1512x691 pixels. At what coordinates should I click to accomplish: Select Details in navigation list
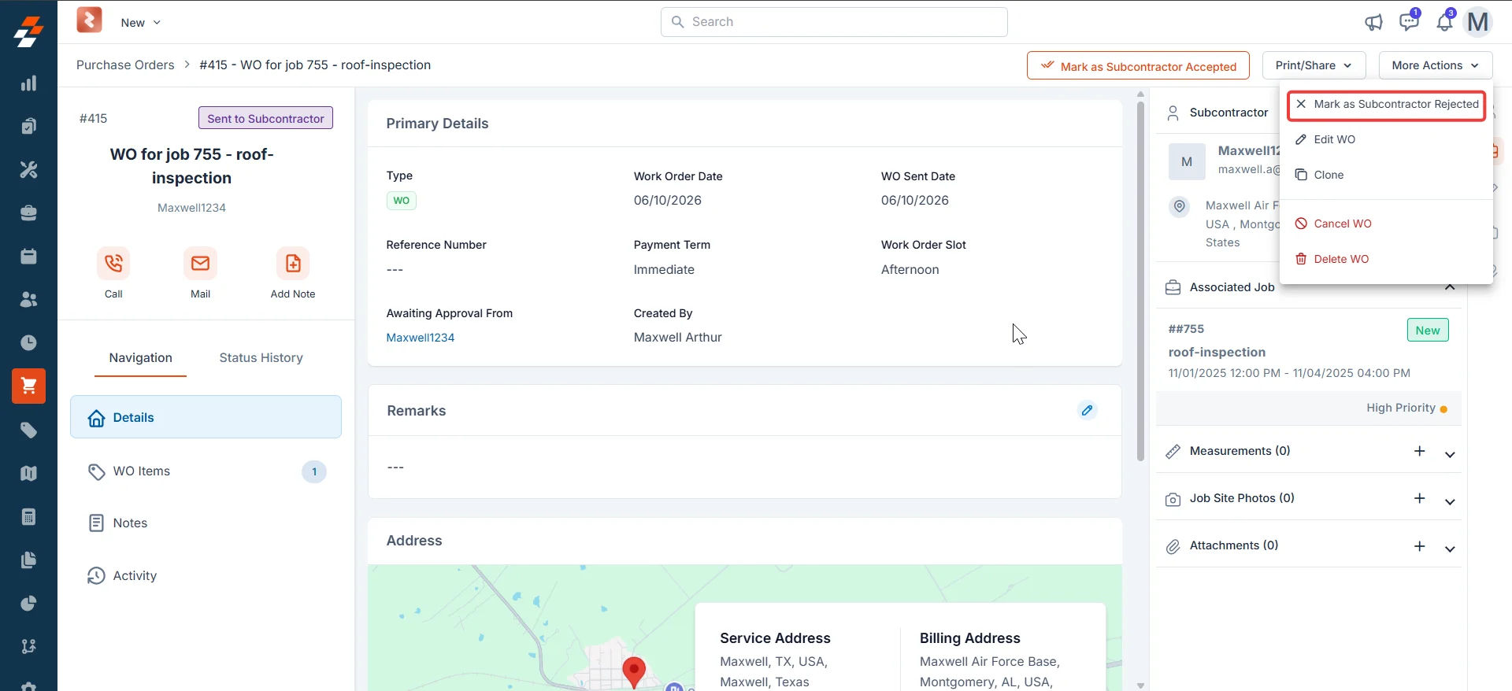(x=206, y=417)
